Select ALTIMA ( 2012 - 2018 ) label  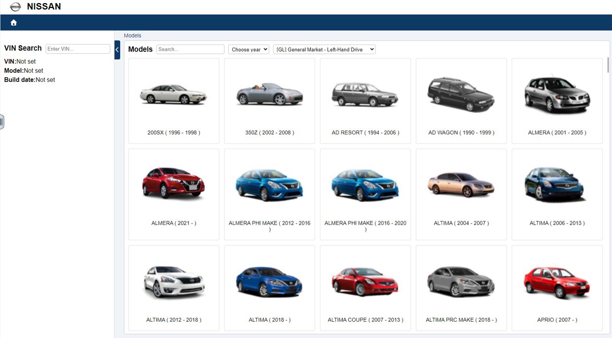(x=174, y=320)
